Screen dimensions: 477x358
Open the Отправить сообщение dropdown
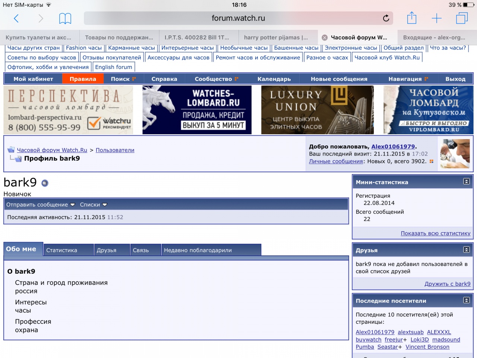[x=41, y=205]
